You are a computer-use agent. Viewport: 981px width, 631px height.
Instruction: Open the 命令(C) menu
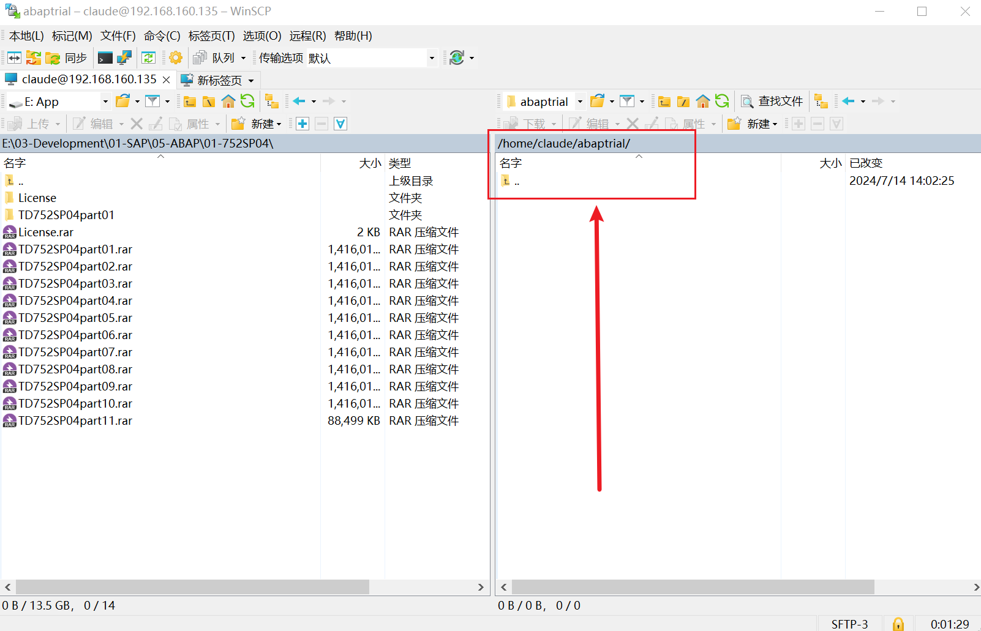pos(162,36)
